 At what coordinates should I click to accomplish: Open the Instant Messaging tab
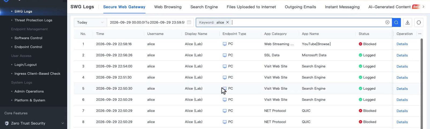tap(342, 7)
